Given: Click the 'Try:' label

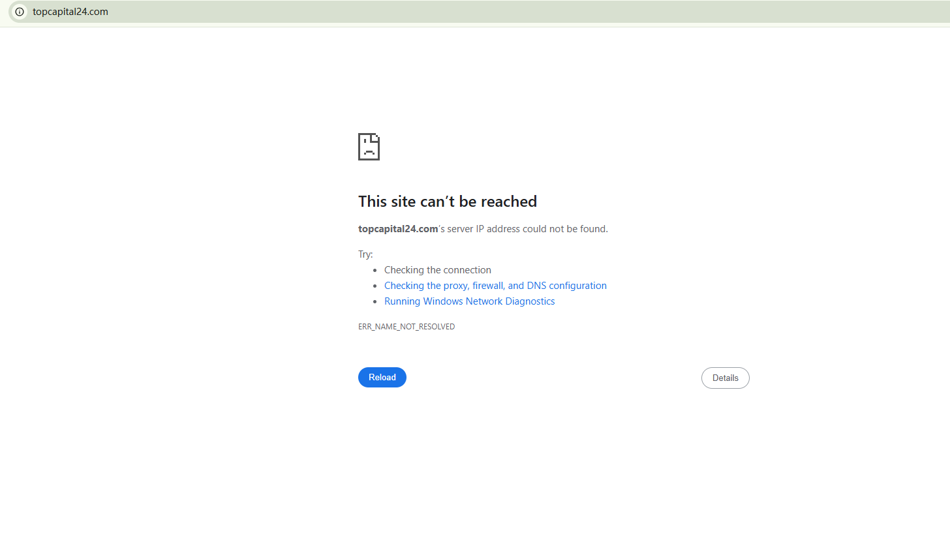Looking at the screenshot, I should pyautogui.click(x=365, y=254).
